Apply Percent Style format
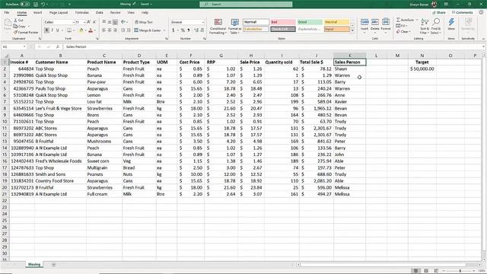Viewport: 487px width, 274px height. click(183, 30)
